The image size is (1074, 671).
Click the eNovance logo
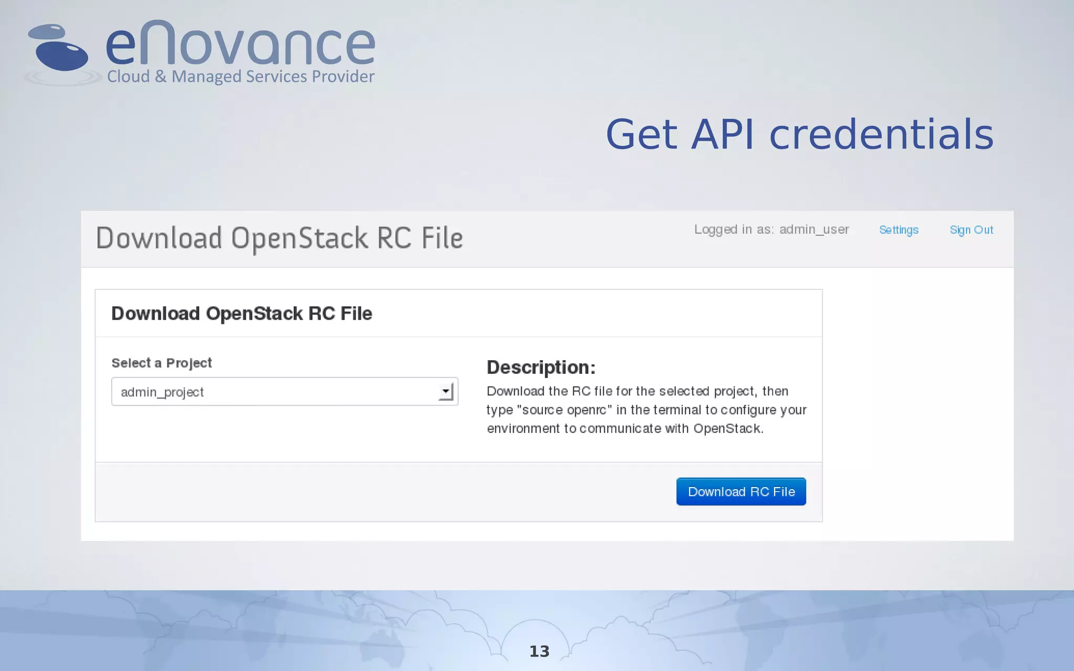pyautogui.click(x=199, y=52)
